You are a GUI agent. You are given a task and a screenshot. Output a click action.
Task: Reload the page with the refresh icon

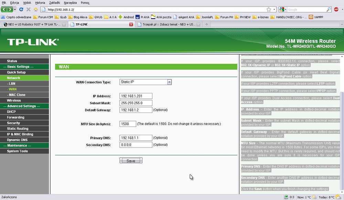(21, 9)
